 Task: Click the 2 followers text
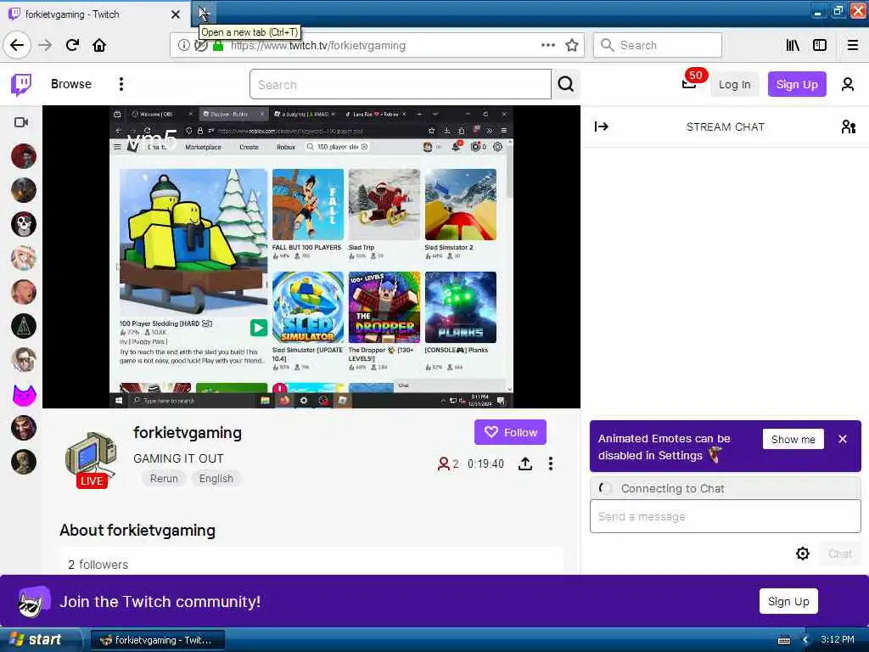coord(98,565)
